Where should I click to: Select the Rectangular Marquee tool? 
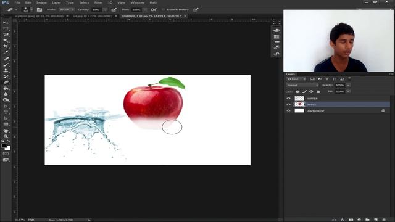point(6,29)
